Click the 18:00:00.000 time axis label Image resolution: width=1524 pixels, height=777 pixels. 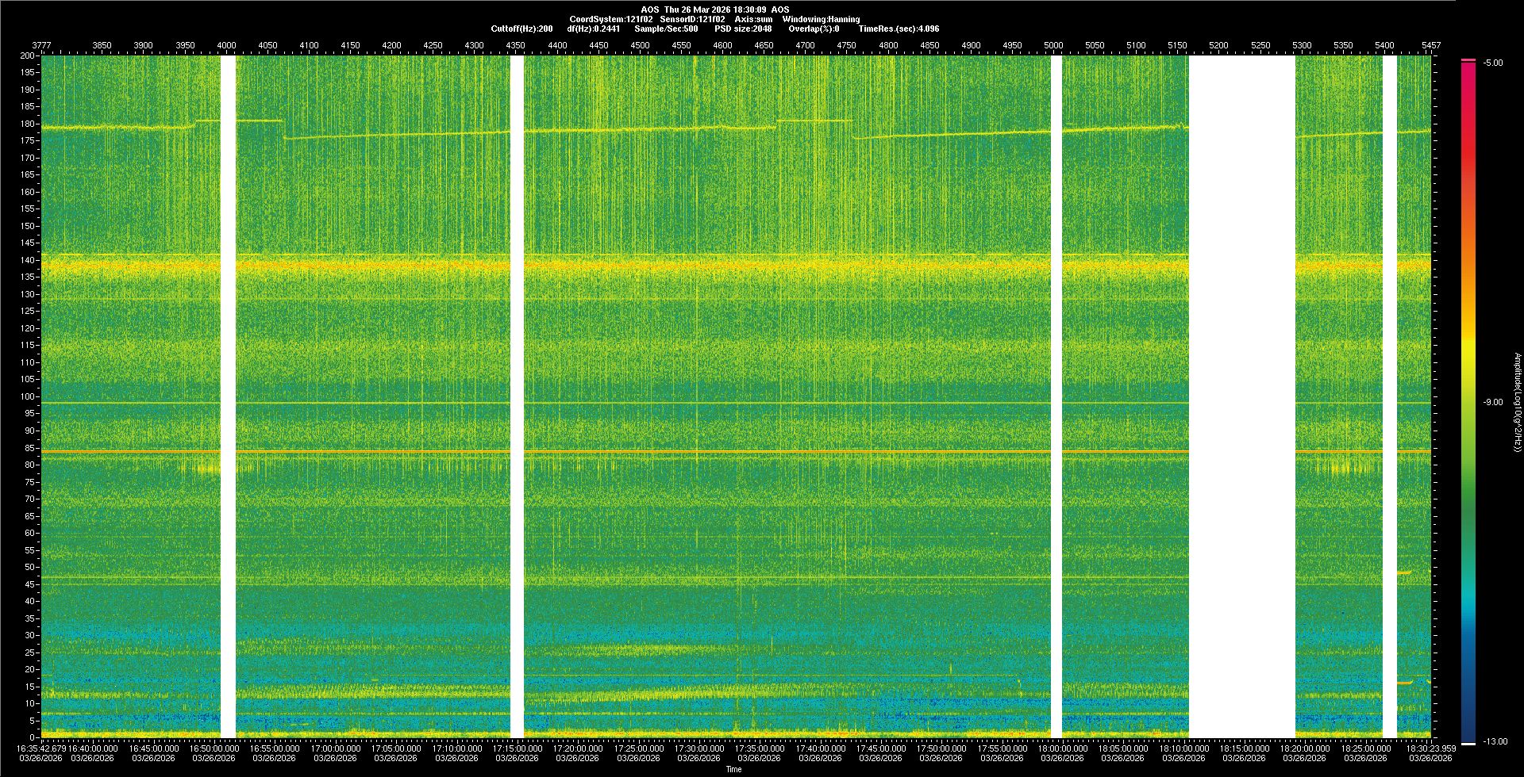click(x=1062, y=748)
